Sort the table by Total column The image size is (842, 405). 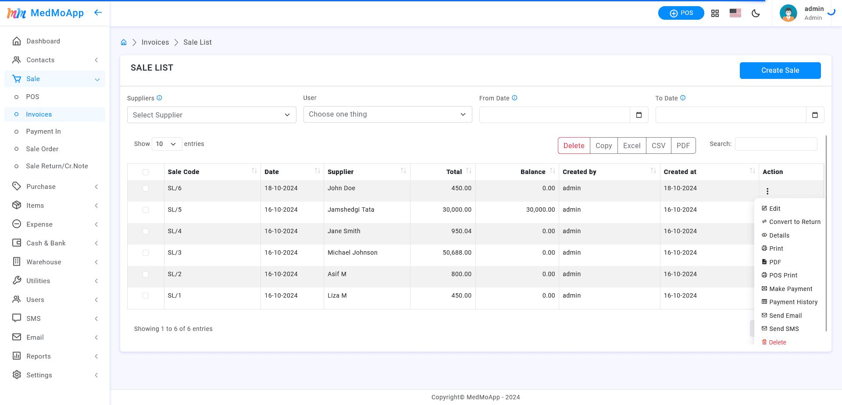[443, 172]
